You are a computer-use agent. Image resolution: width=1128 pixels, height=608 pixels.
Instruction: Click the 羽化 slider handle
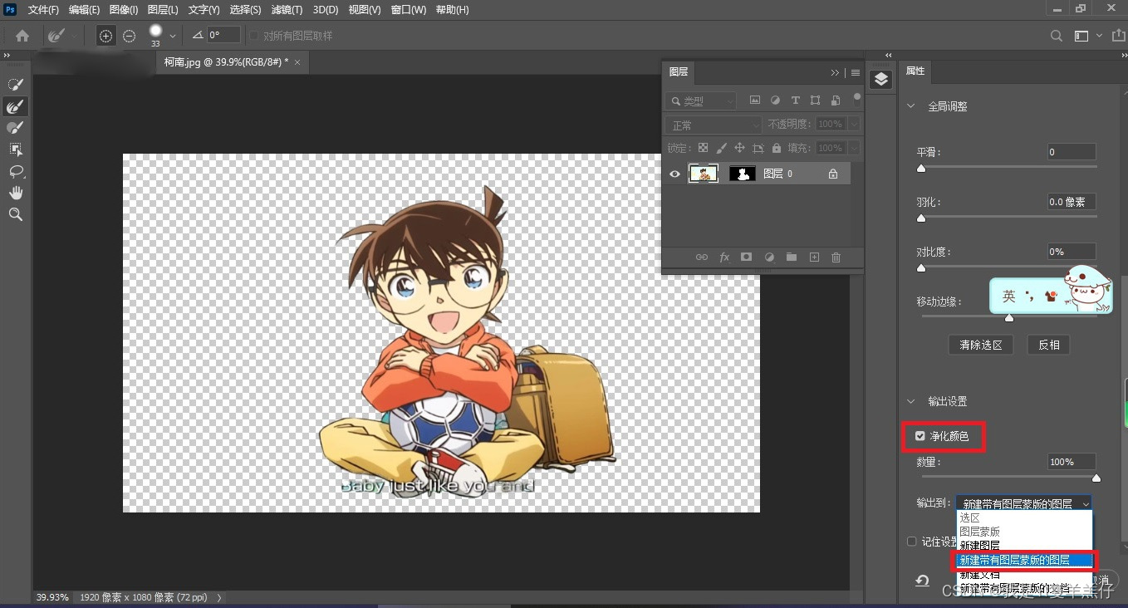pyautogui.click(x=920, y=218)
